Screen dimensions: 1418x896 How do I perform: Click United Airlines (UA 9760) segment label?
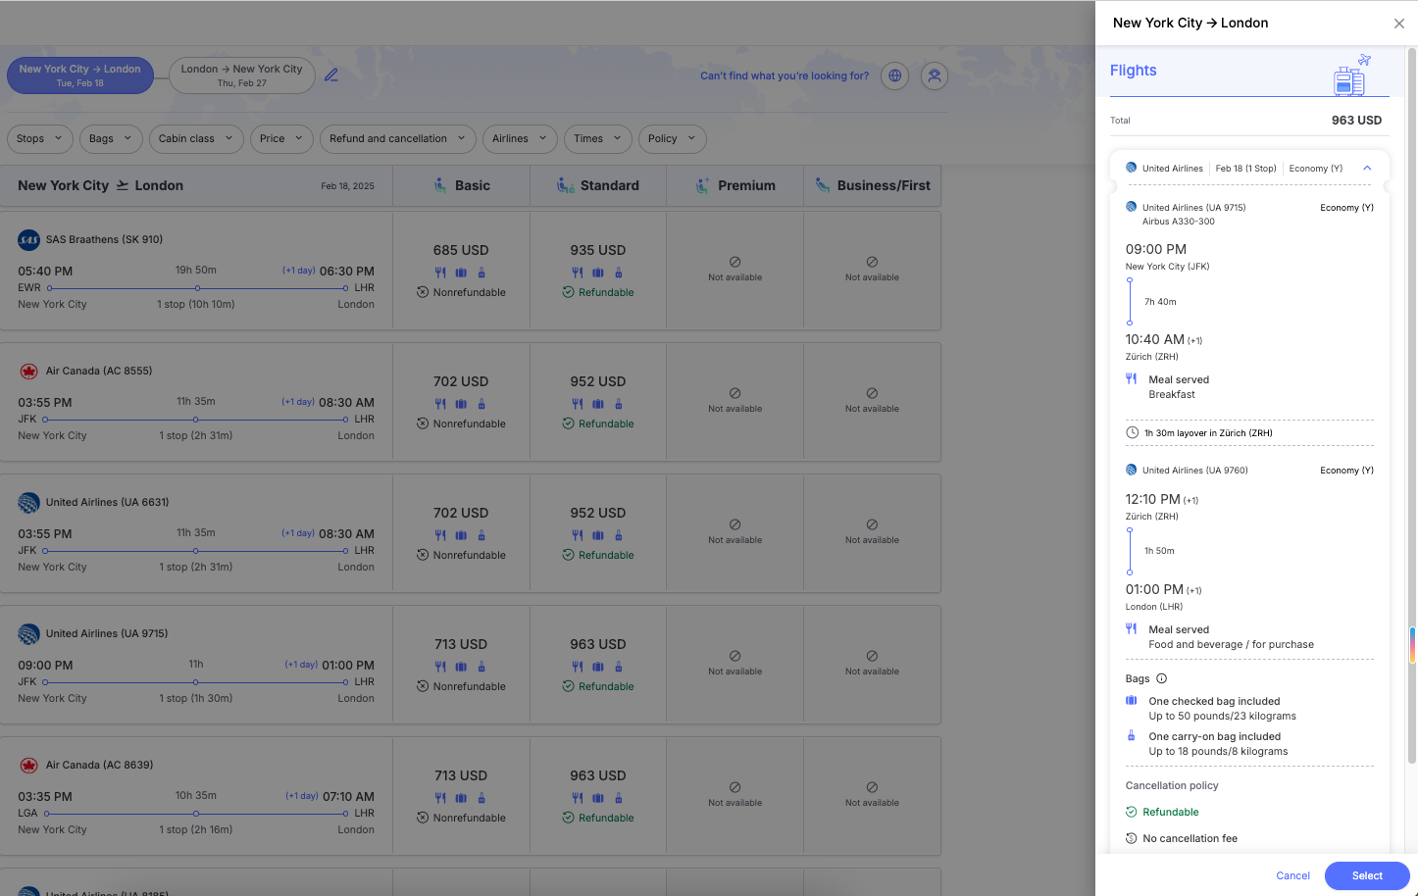coord(1194,470)
